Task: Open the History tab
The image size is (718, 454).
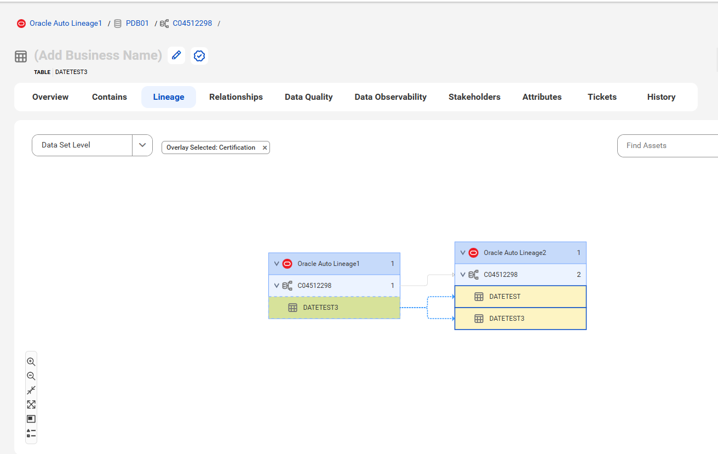Action: point(661,97)
